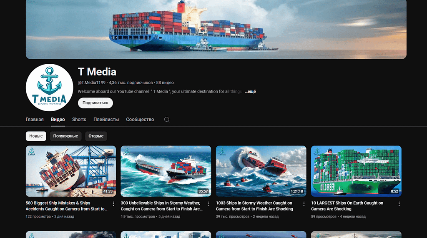This screenshot has height=238, width=427.
Task: Open title link 300 Unbelievable Ships In Stormy Weather
Action: pyautogui.click(x=162, y=206)
